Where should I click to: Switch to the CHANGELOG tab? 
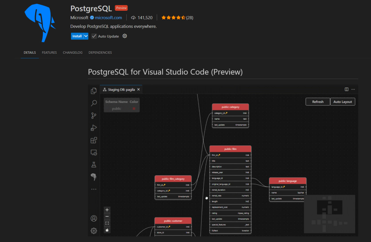(73, 53)
